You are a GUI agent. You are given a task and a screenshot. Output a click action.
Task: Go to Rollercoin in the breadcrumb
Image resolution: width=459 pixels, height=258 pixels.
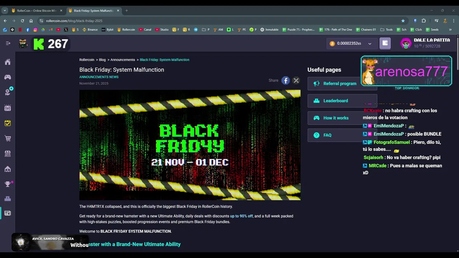pyautogui.click(x=87, y=60)
